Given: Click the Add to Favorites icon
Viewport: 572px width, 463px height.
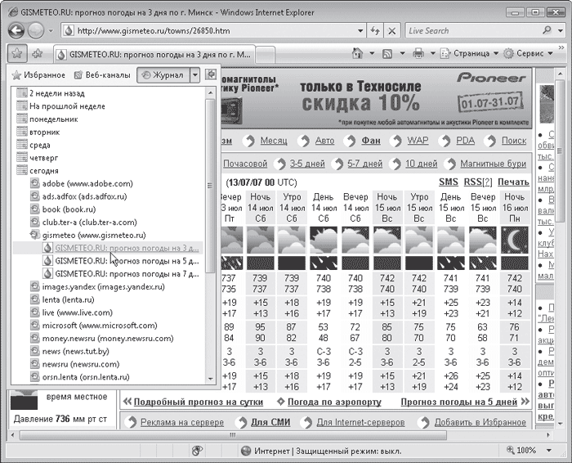Looking at the screenshot, I should pos(38,54).
